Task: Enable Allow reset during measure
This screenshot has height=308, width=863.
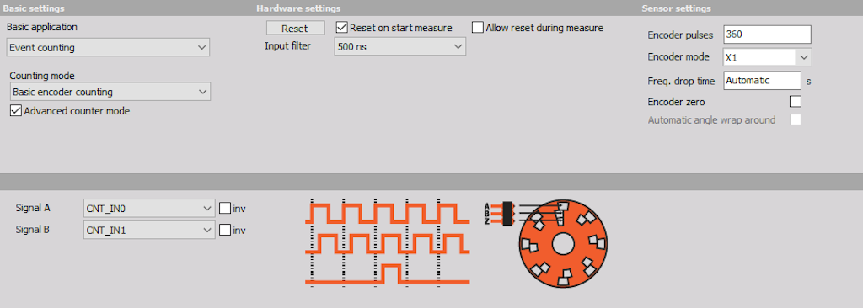Action: [478, 28]
